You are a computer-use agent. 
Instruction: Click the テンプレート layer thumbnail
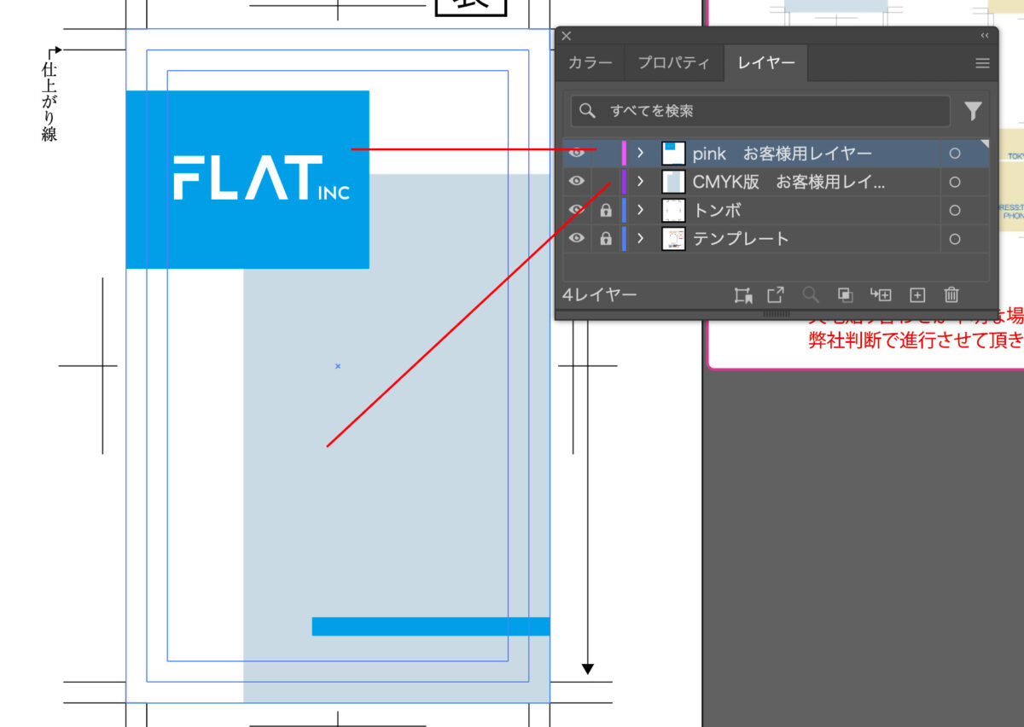pos(673,239)
